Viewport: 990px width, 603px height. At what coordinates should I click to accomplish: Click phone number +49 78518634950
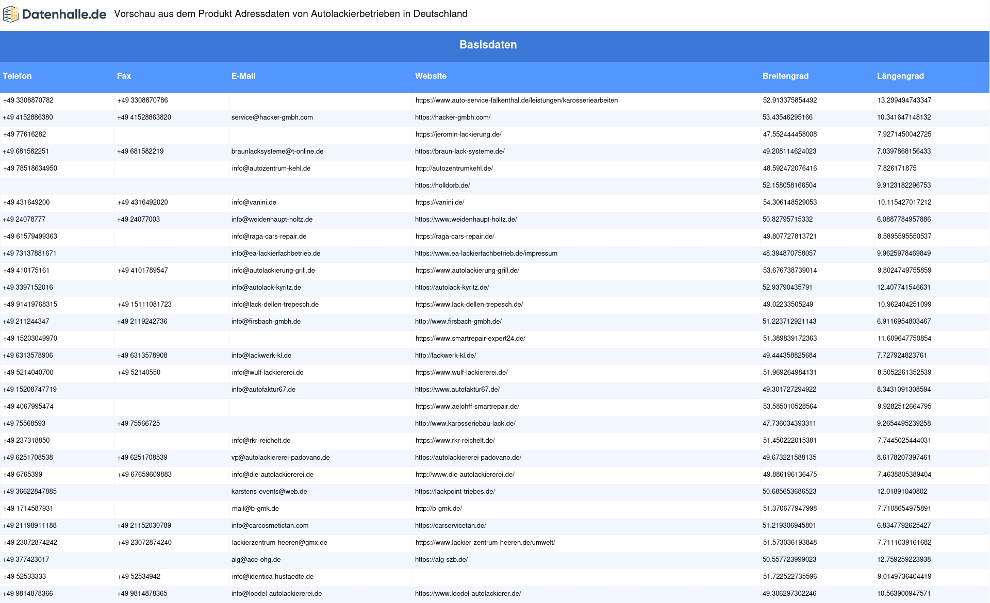coord(30,169)
